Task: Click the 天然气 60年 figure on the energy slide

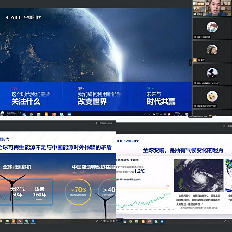Action: click(17, 192)
